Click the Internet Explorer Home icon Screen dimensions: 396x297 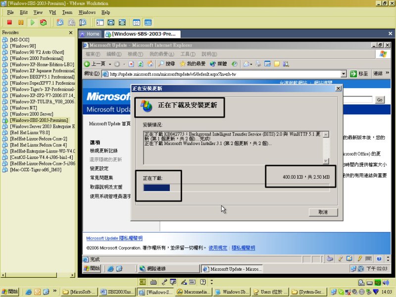(150, 64)
